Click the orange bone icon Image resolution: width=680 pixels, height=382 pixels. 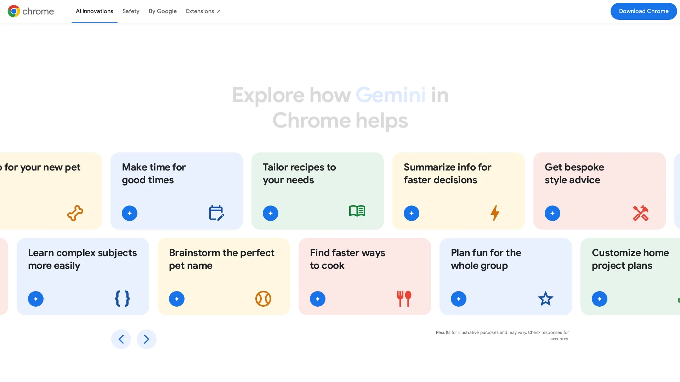pos(75,213)
